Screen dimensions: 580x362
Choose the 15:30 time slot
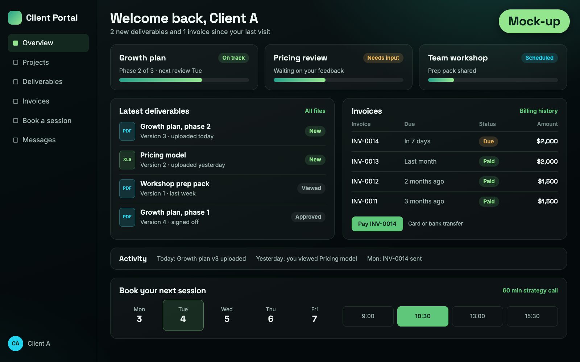pos(532,316)
